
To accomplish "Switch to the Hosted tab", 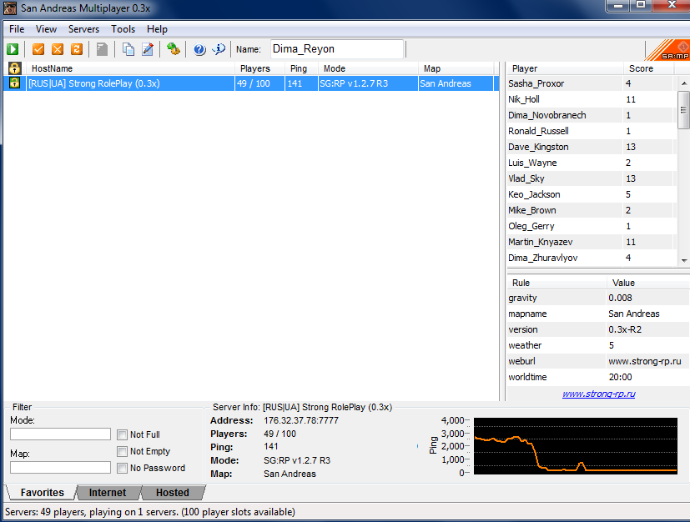I will 173,493.
